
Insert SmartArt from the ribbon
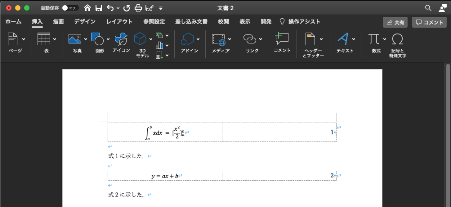160,35
